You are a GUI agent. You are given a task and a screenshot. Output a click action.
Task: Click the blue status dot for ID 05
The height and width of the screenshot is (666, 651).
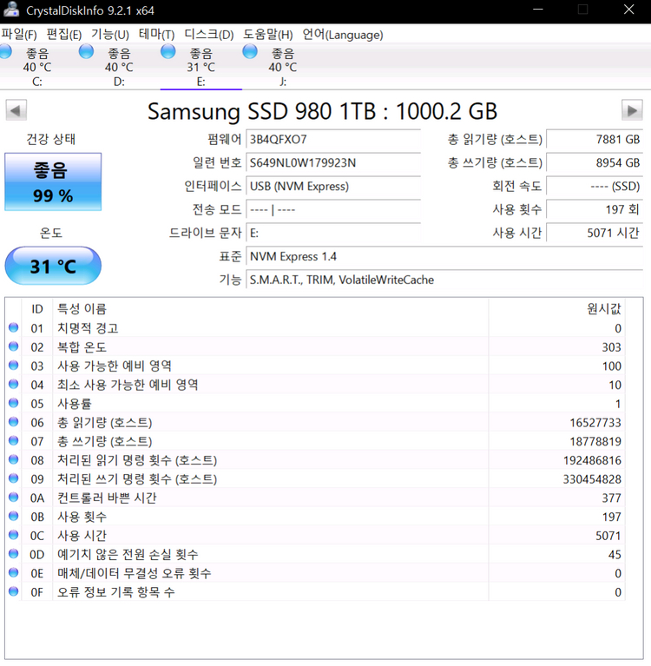[14, 403]
